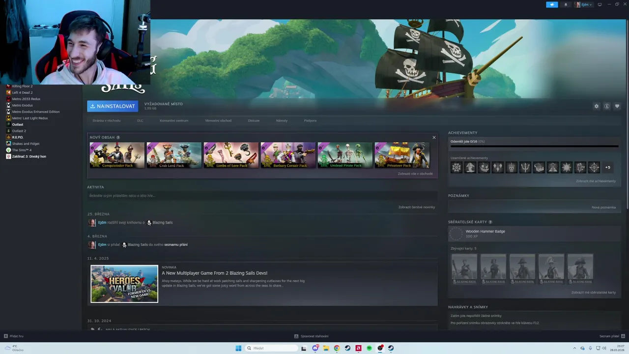Click Nový obsah help question mark

point(118,138)
